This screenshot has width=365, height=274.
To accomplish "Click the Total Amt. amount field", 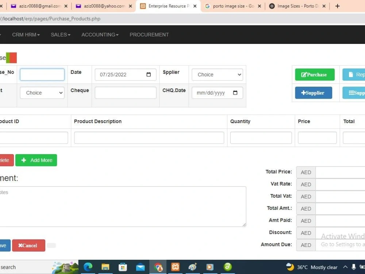I will pos(340,209).
